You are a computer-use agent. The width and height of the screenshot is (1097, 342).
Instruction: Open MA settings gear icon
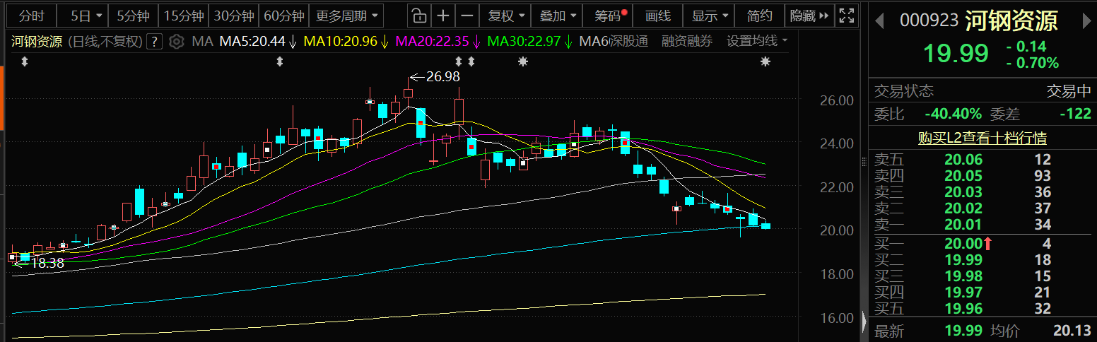(x=177, y=42)
